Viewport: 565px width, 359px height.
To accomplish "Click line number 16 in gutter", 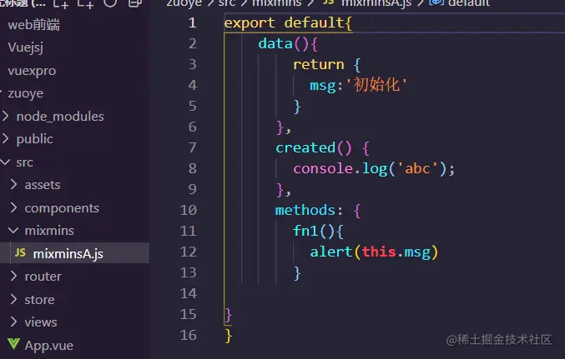I will point(189,335).
